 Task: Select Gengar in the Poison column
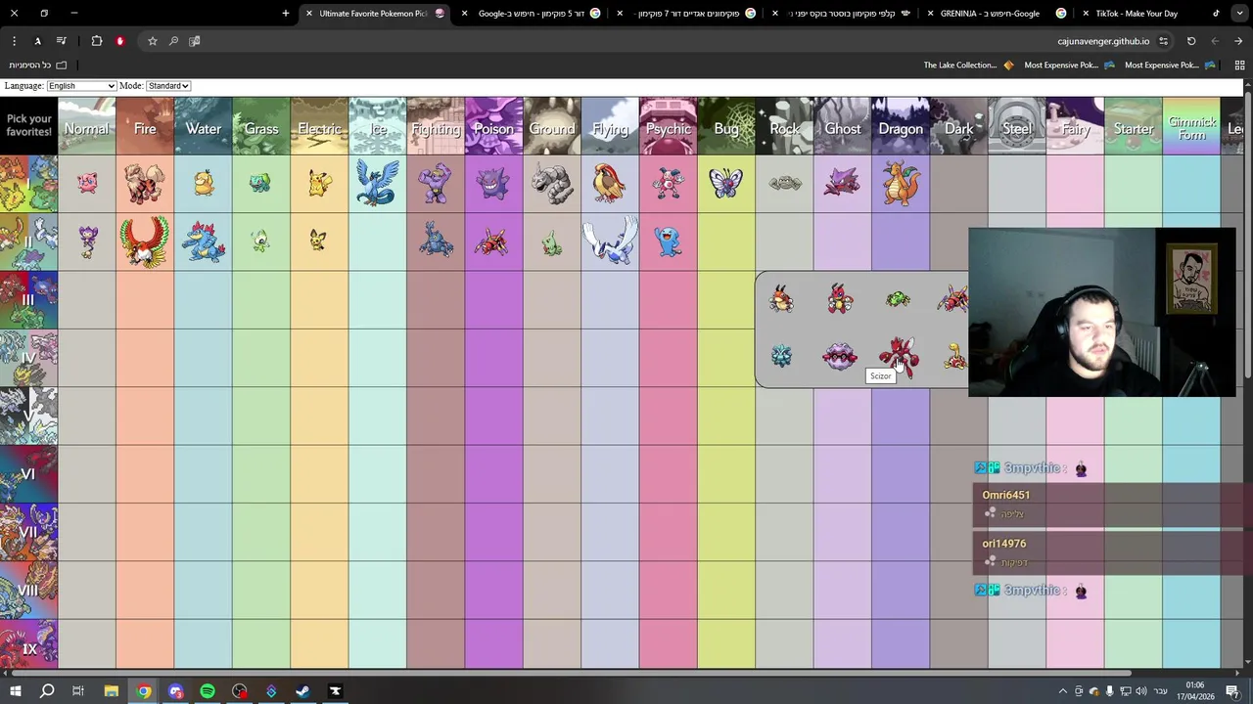pos(493,184)
